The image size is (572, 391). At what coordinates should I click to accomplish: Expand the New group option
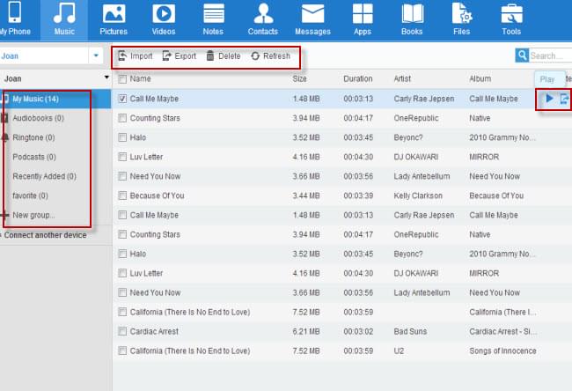[33, 215]
